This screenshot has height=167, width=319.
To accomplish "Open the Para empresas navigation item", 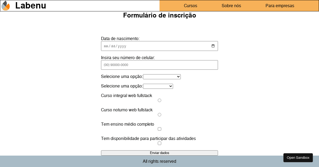I will (x=280, y=6).
